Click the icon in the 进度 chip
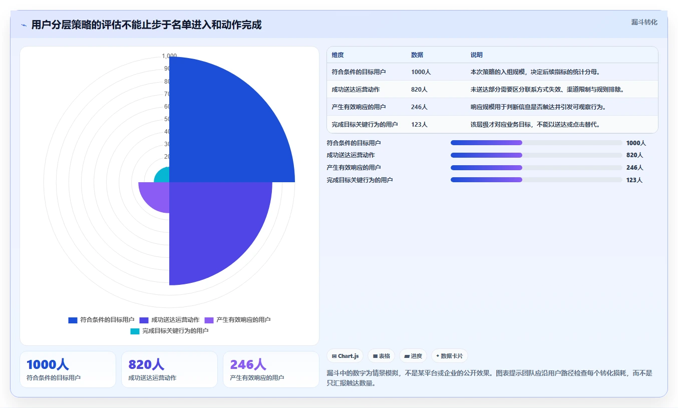This screenshot has height=408, width=678. click(407, 356)
